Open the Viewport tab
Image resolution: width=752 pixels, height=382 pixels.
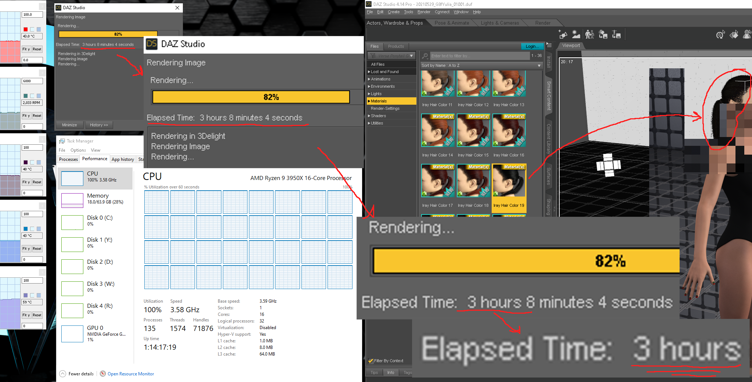click(571, 46)
